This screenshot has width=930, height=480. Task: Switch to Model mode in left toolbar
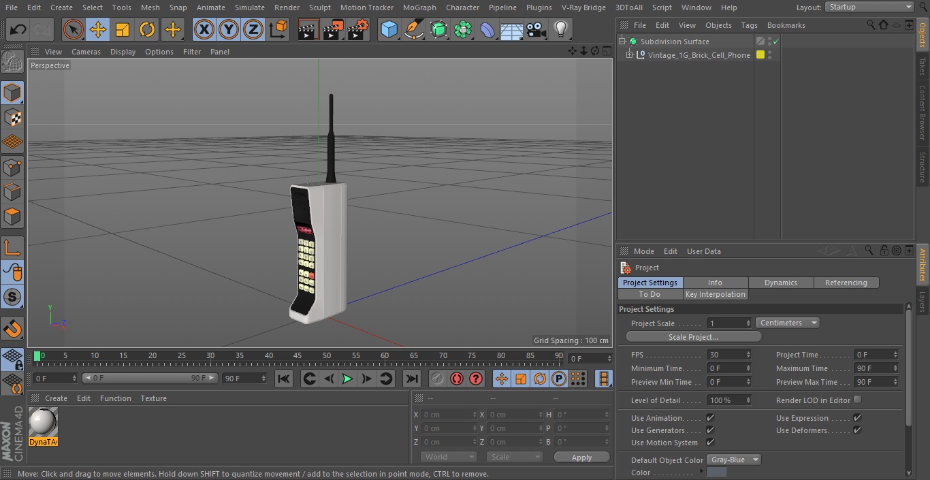tap(12, 92)
